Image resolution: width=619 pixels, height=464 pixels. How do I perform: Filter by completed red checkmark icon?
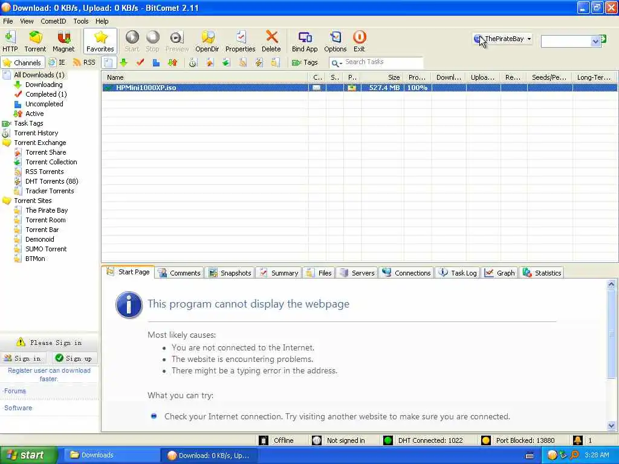(140, 62)
